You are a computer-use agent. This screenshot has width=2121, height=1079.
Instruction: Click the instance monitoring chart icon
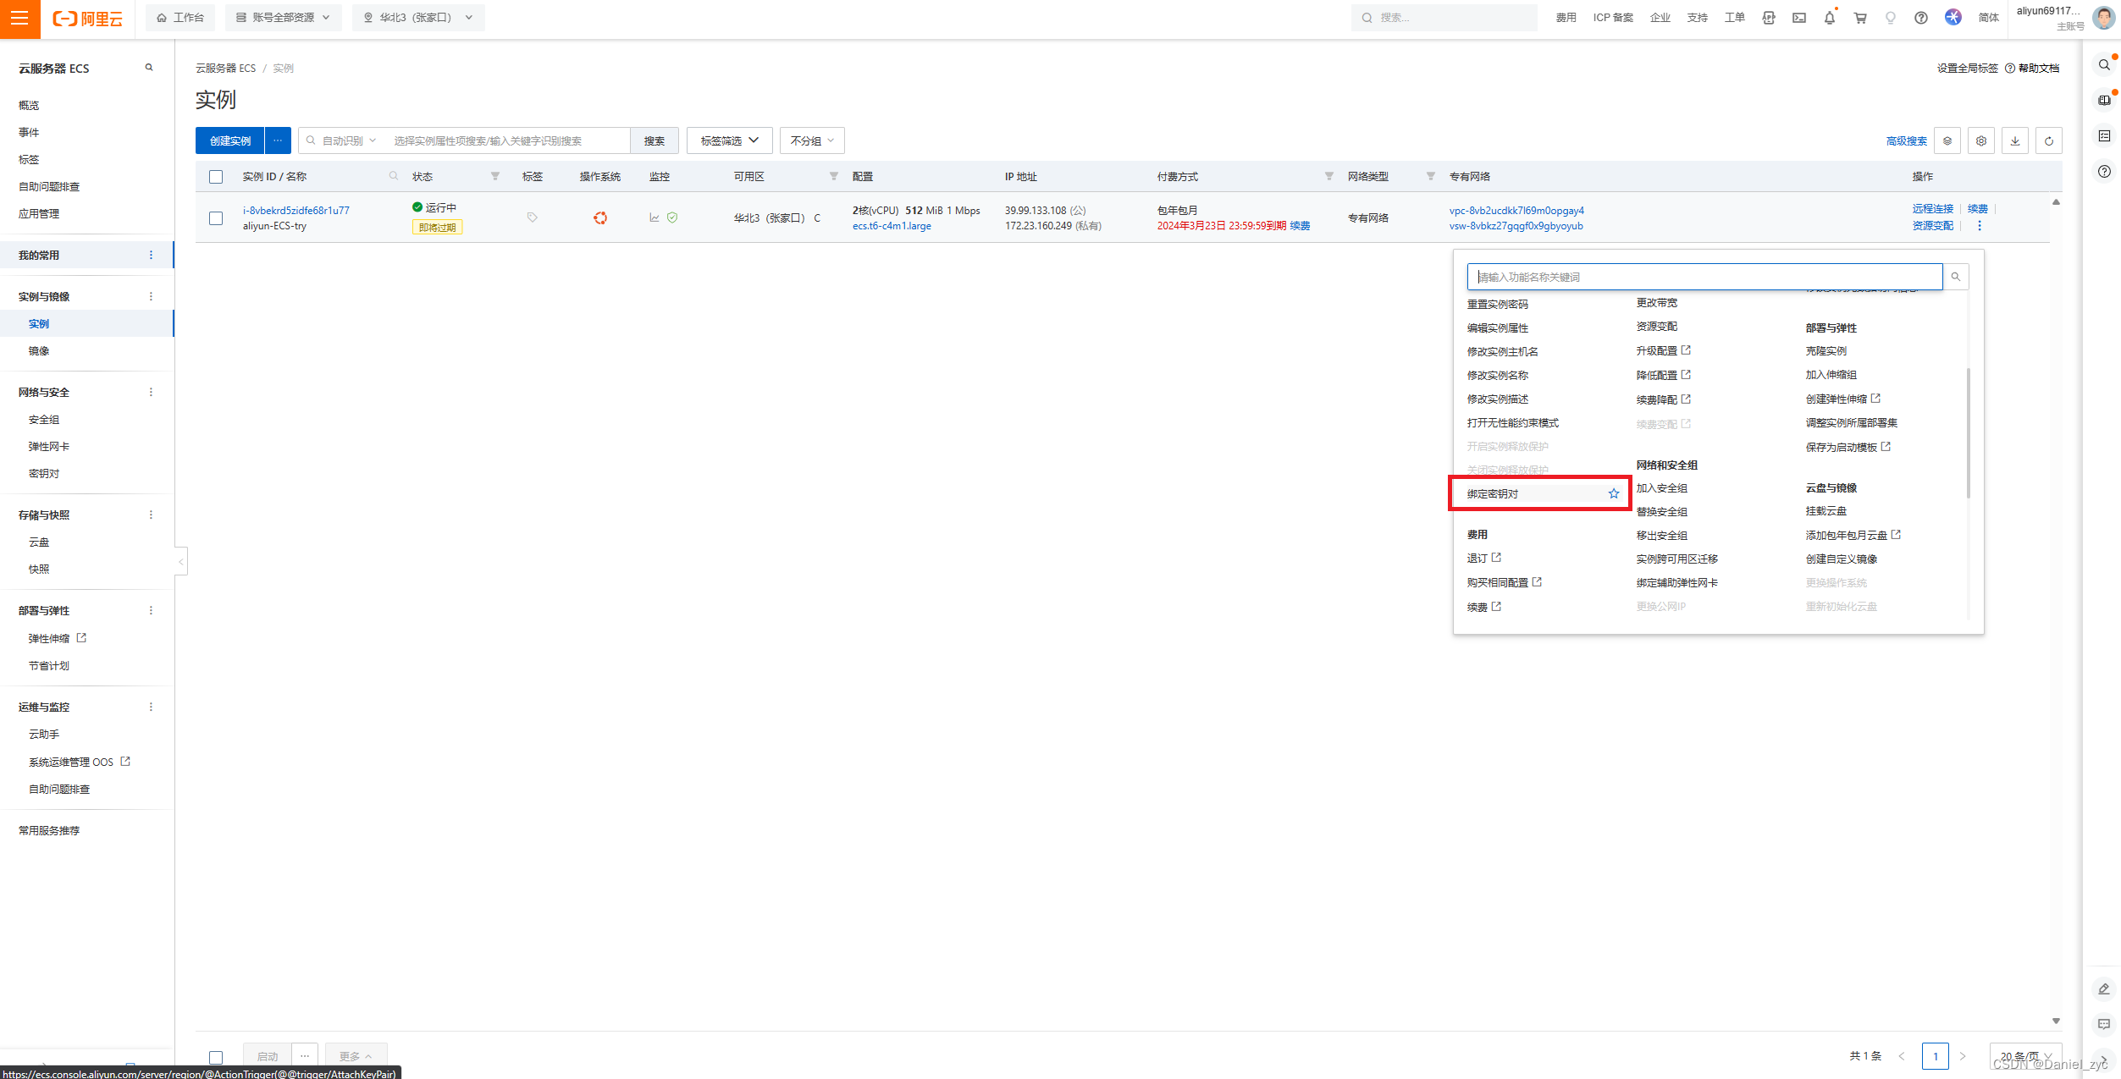654,217
